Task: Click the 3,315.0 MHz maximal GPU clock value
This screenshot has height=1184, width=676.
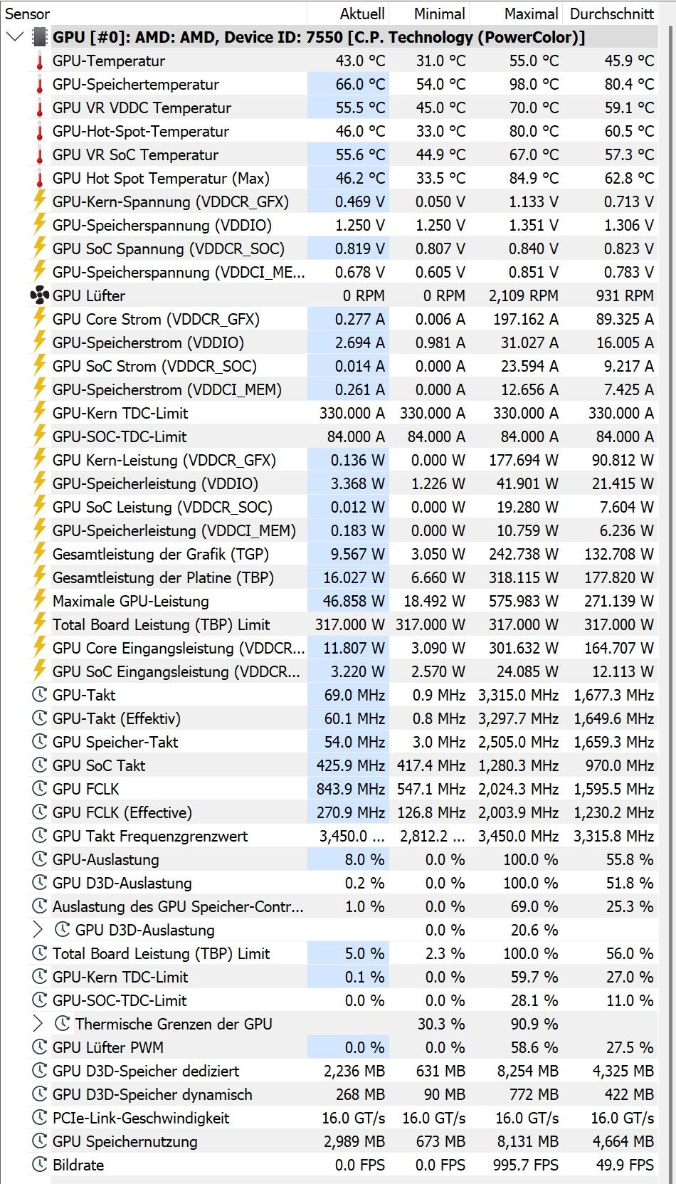Action: [519, 695]
